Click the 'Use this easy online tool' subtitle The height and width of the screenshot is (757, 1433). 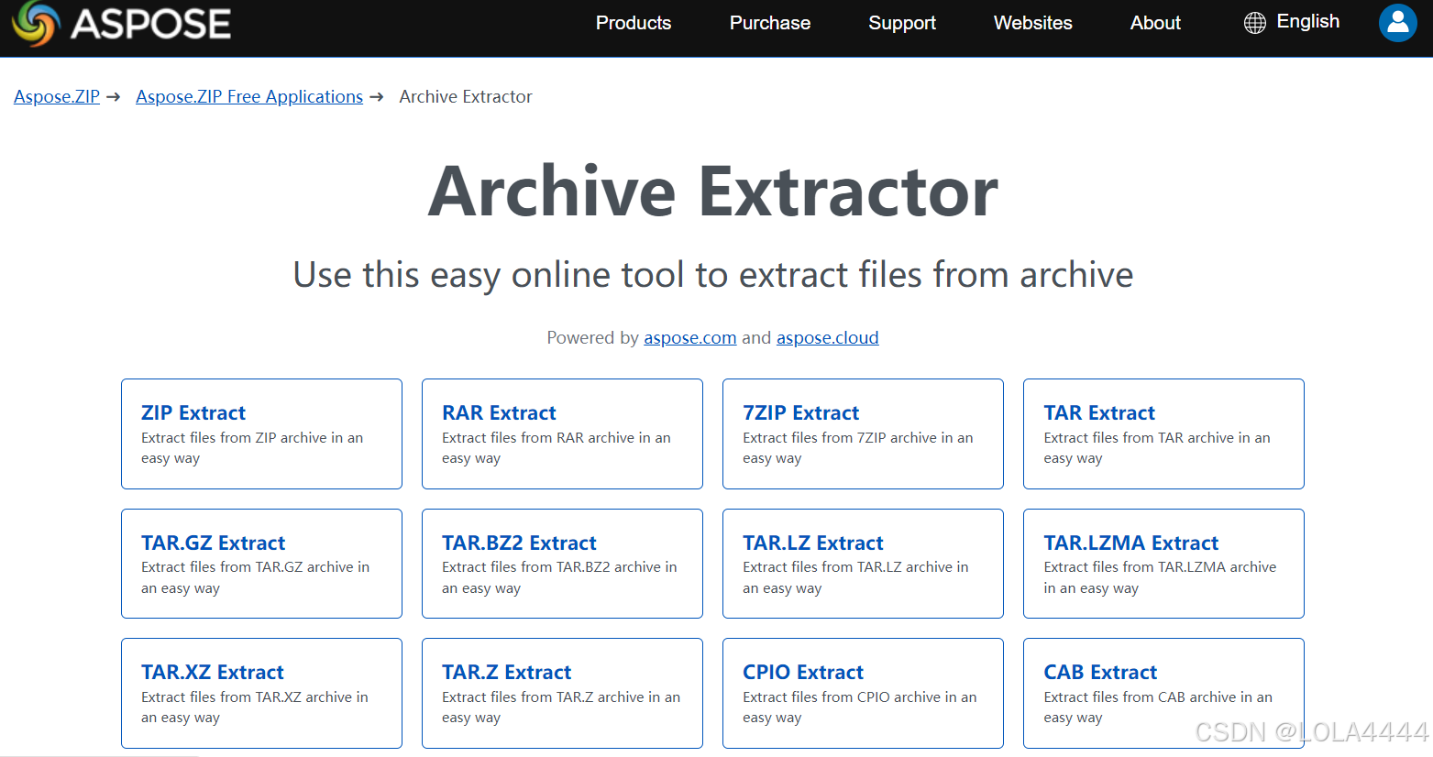[x=713, y=275]
